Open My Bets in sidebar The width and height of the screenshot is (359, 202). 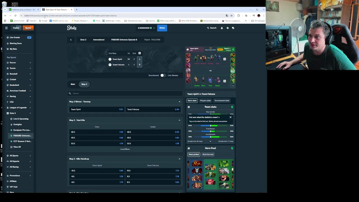tap(13, 49)
